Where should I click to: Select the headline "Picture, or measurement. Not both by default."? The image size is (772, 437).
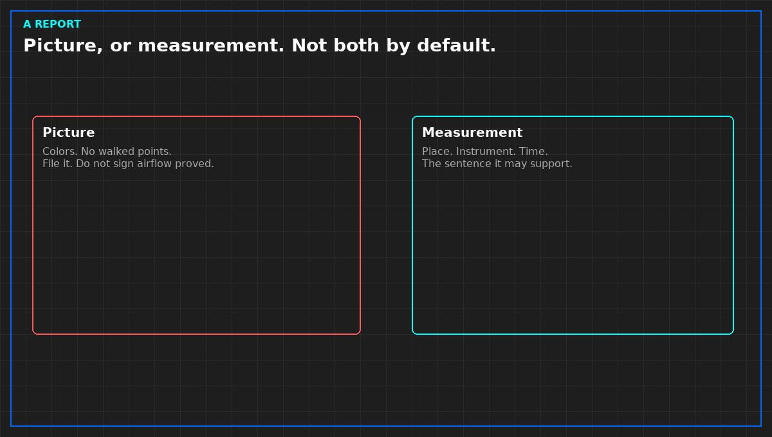pyautogui.click(x=260, y=46)
